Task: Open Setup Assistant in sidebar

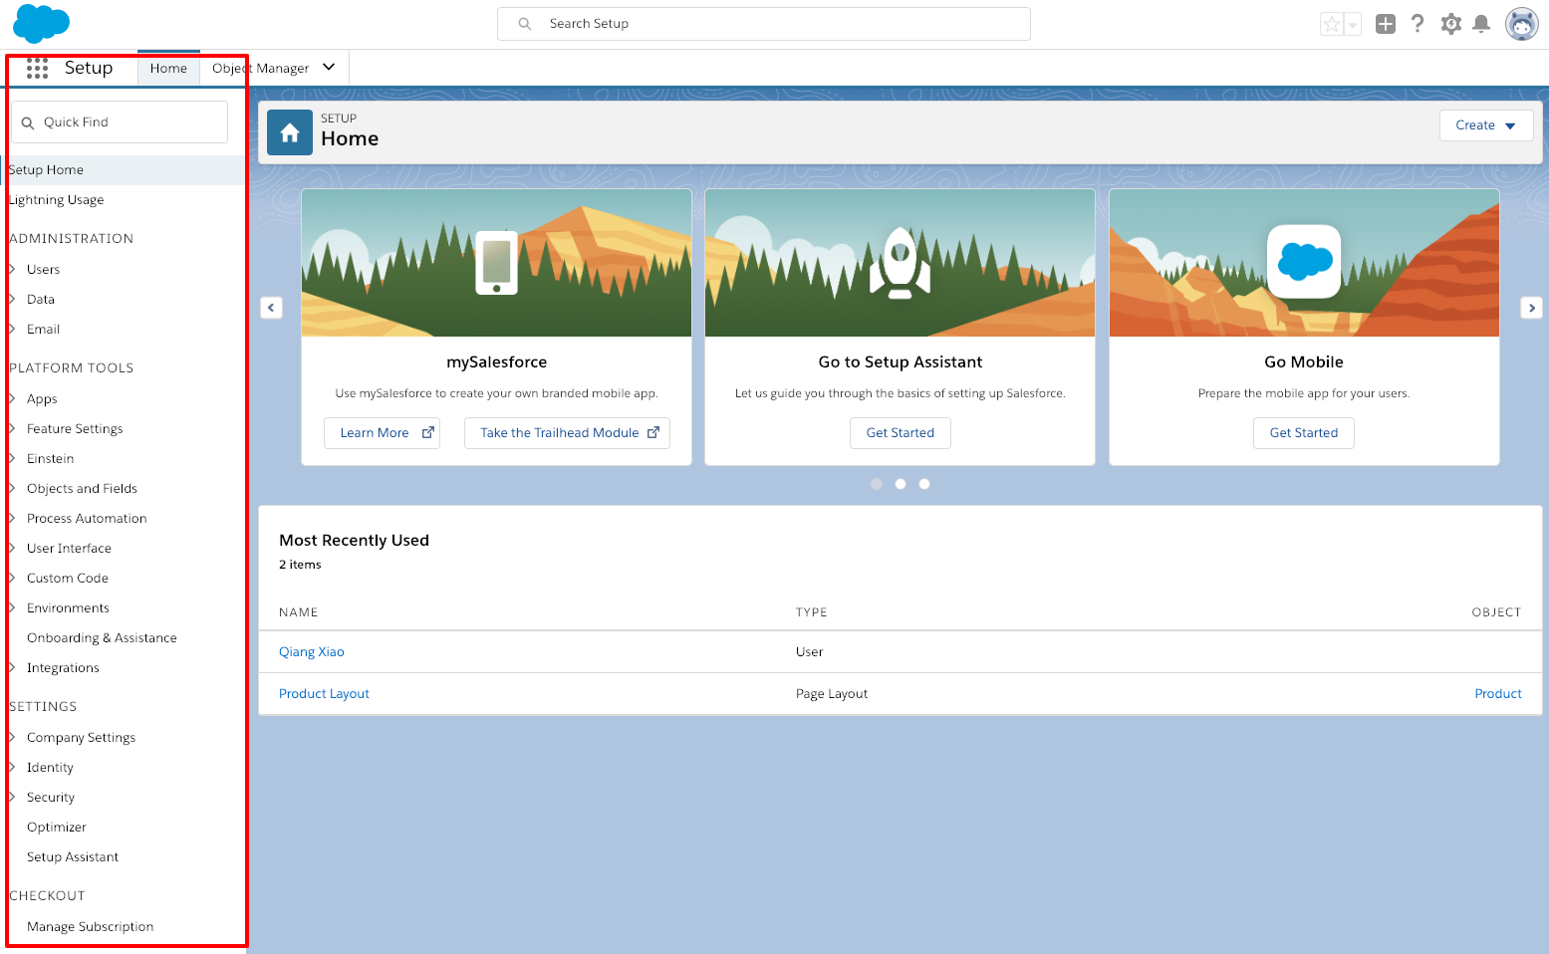Action: tap(73, 857)
